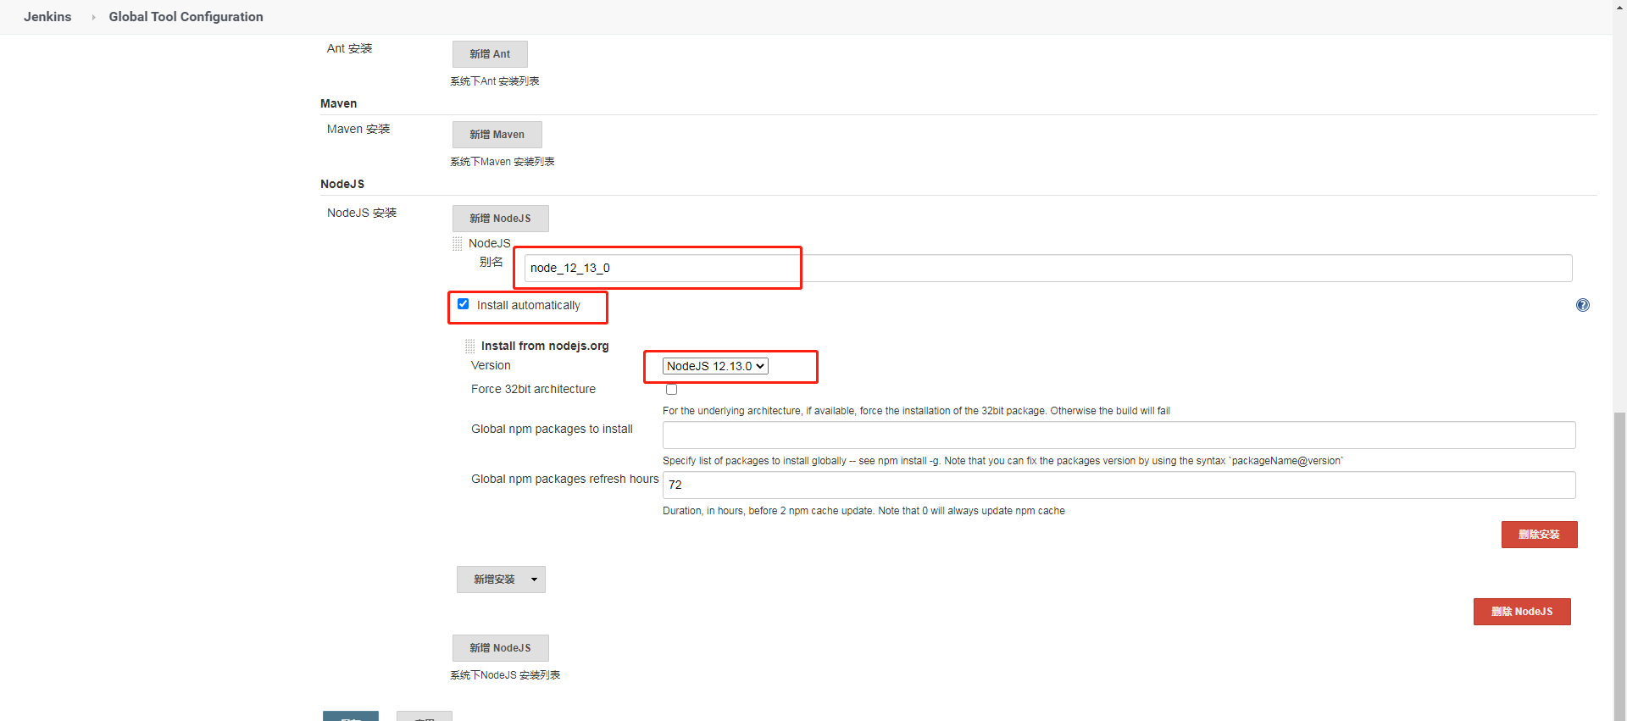Click the Maven section heading

[x=338, y=103]
